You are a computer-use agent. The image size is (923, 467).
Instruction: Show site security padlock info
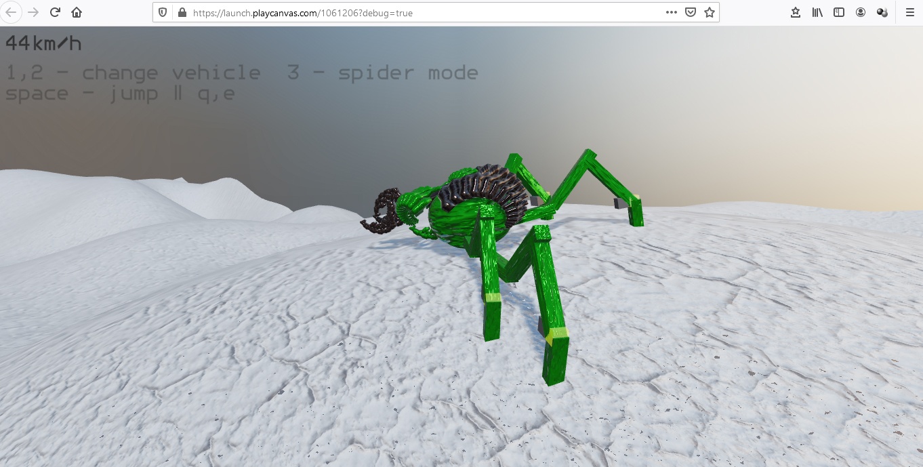(x=181, y=12)
